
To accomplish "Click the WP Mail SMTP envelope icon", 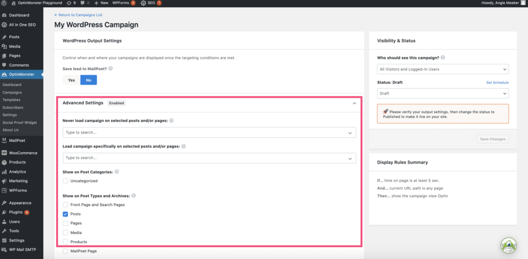I will (x=4, y=250).
